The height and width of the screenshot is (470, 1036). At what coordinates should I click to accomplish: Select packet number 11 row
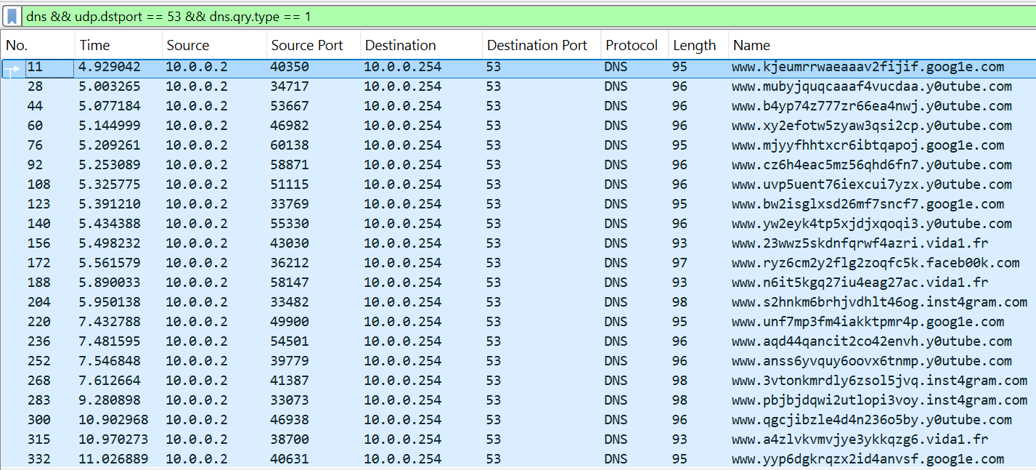click(x=518, y=67)
